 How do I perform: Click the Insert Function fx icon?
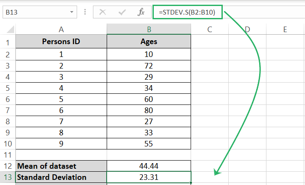click(x=141, y=12)
